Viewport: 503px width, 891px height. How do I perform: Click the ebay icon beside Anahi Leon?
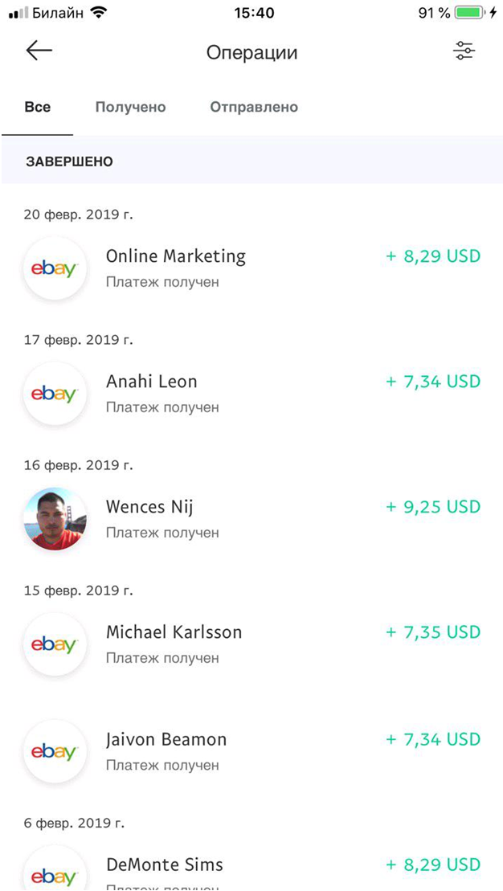tap(54, 394)
